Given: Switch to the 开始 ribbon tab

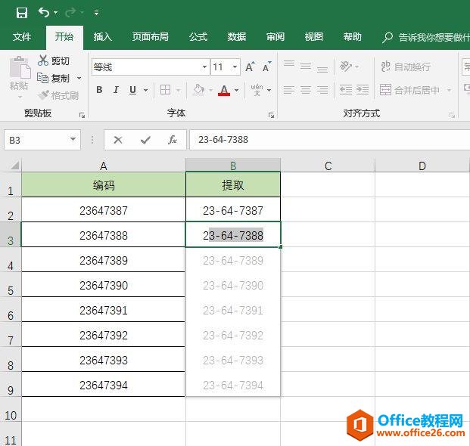Looking at the screenshot, I should coord(64,37).
